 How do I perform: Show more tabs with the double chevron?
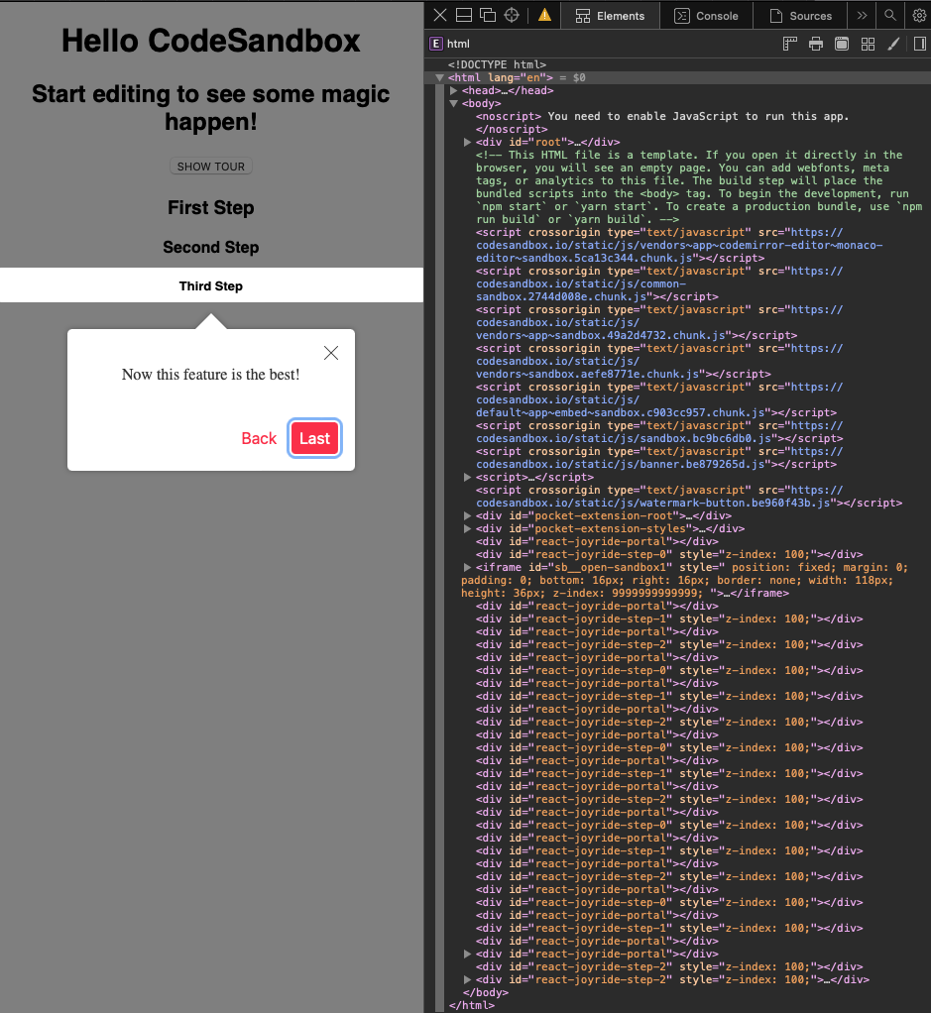862,16
